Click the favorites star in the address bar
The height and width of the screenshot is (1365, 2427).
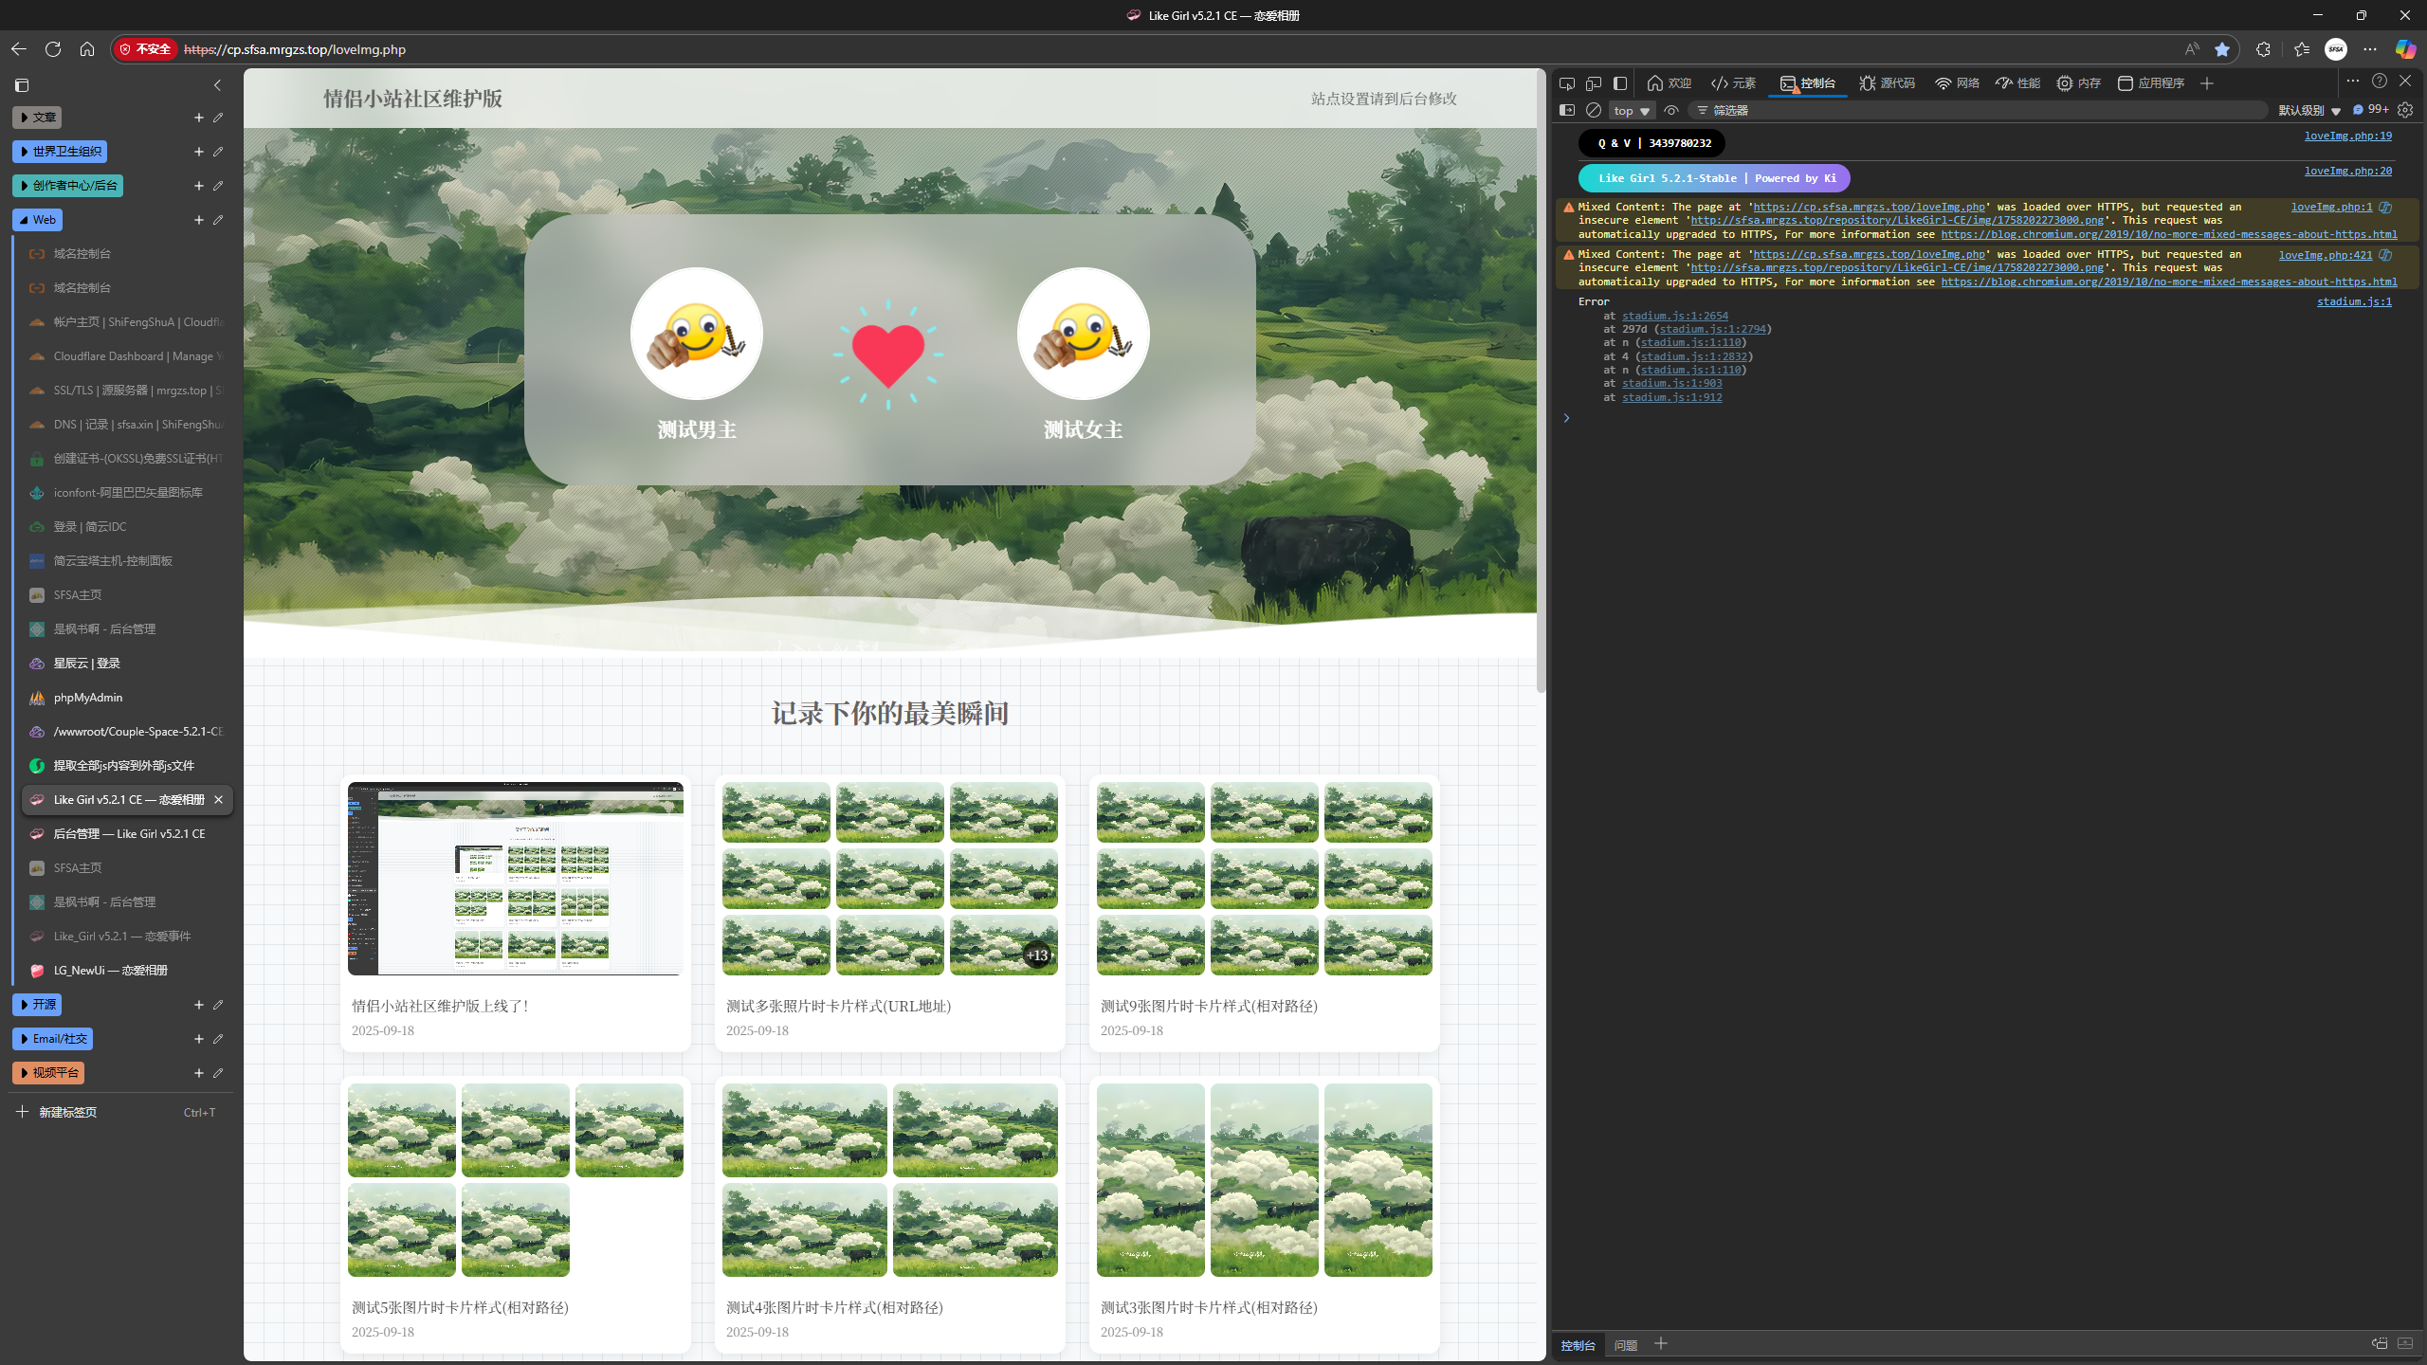(2223, 49)
